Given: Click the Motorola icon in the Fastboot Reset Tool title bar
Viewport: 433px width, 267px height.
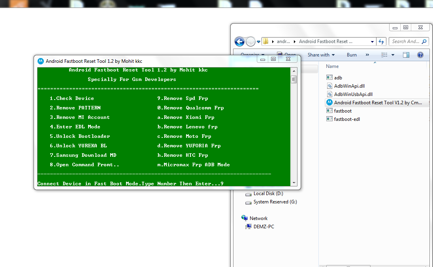Looking at the screenshot, I should 41,61.
